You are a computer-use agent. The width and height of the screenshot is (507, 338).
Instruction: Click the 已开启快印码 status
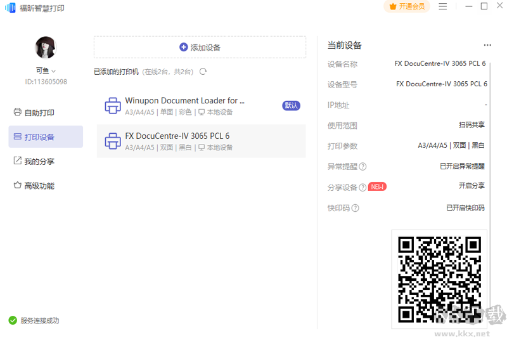click(466, 207)
